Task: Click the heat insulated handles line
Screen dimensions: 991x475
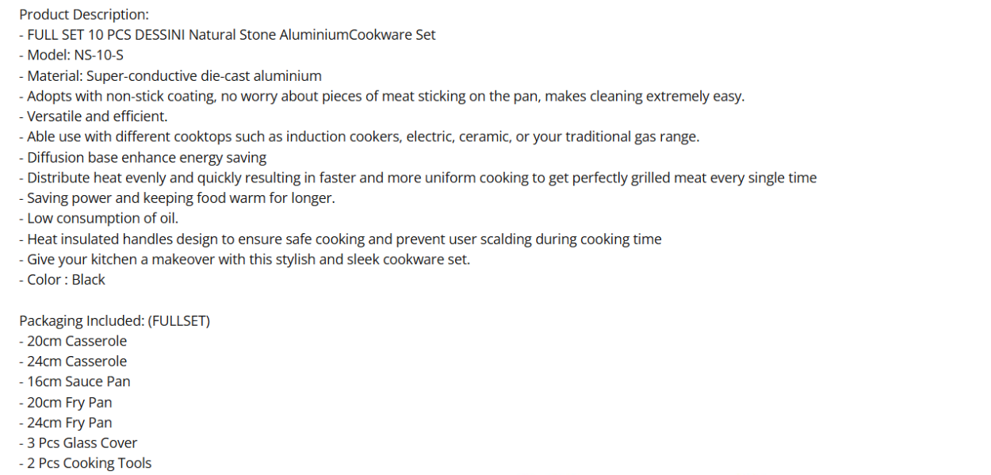Action: (340, 239)
